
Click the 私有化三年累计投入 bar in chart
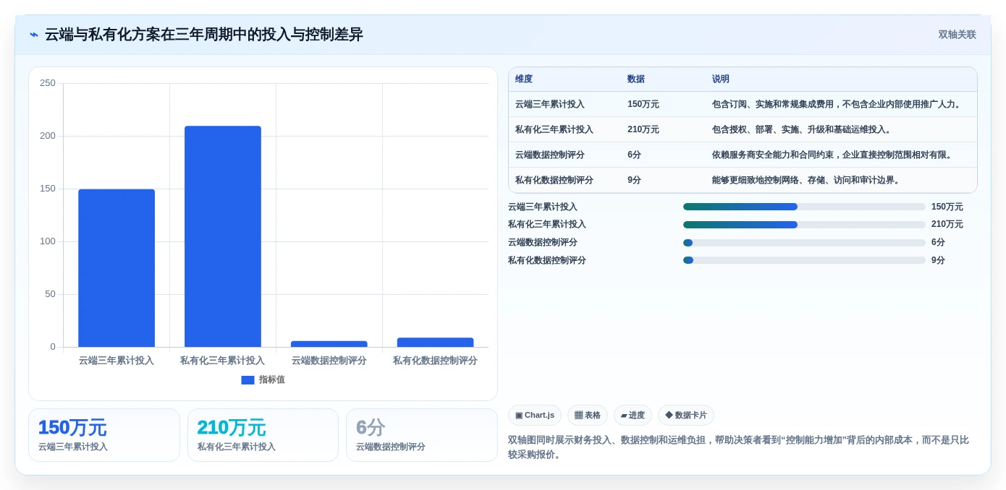223,236
